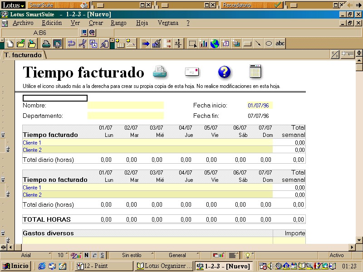Click the print preview monitor icon
Screen dimensions: 363x272
pyautogui.click(x=57, y=44)
